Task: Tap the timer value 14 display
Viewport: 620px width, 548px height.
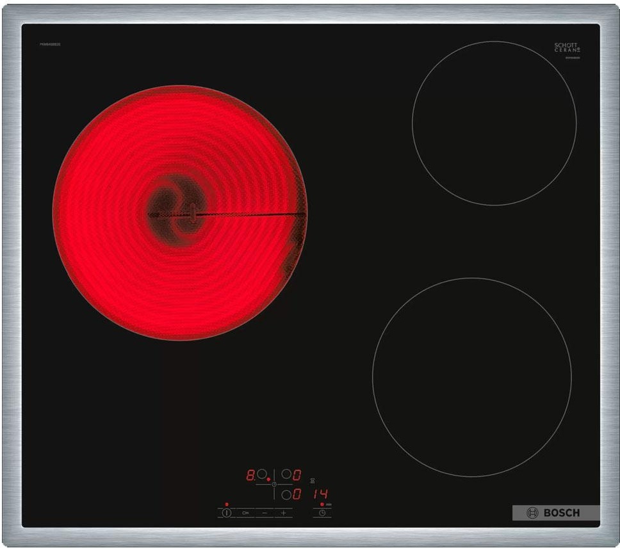Action: [x=321, y=494]
